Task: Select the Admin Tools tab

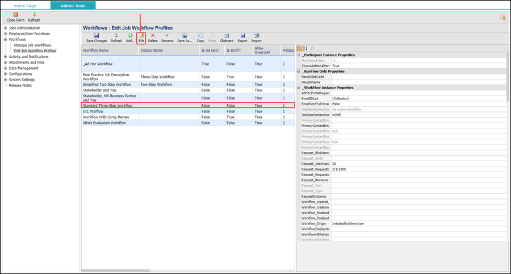Action: click(x=73, y=6)
